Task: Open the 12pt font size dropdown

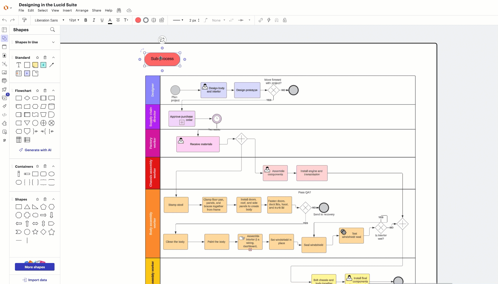Action: (x=74, y=20)
